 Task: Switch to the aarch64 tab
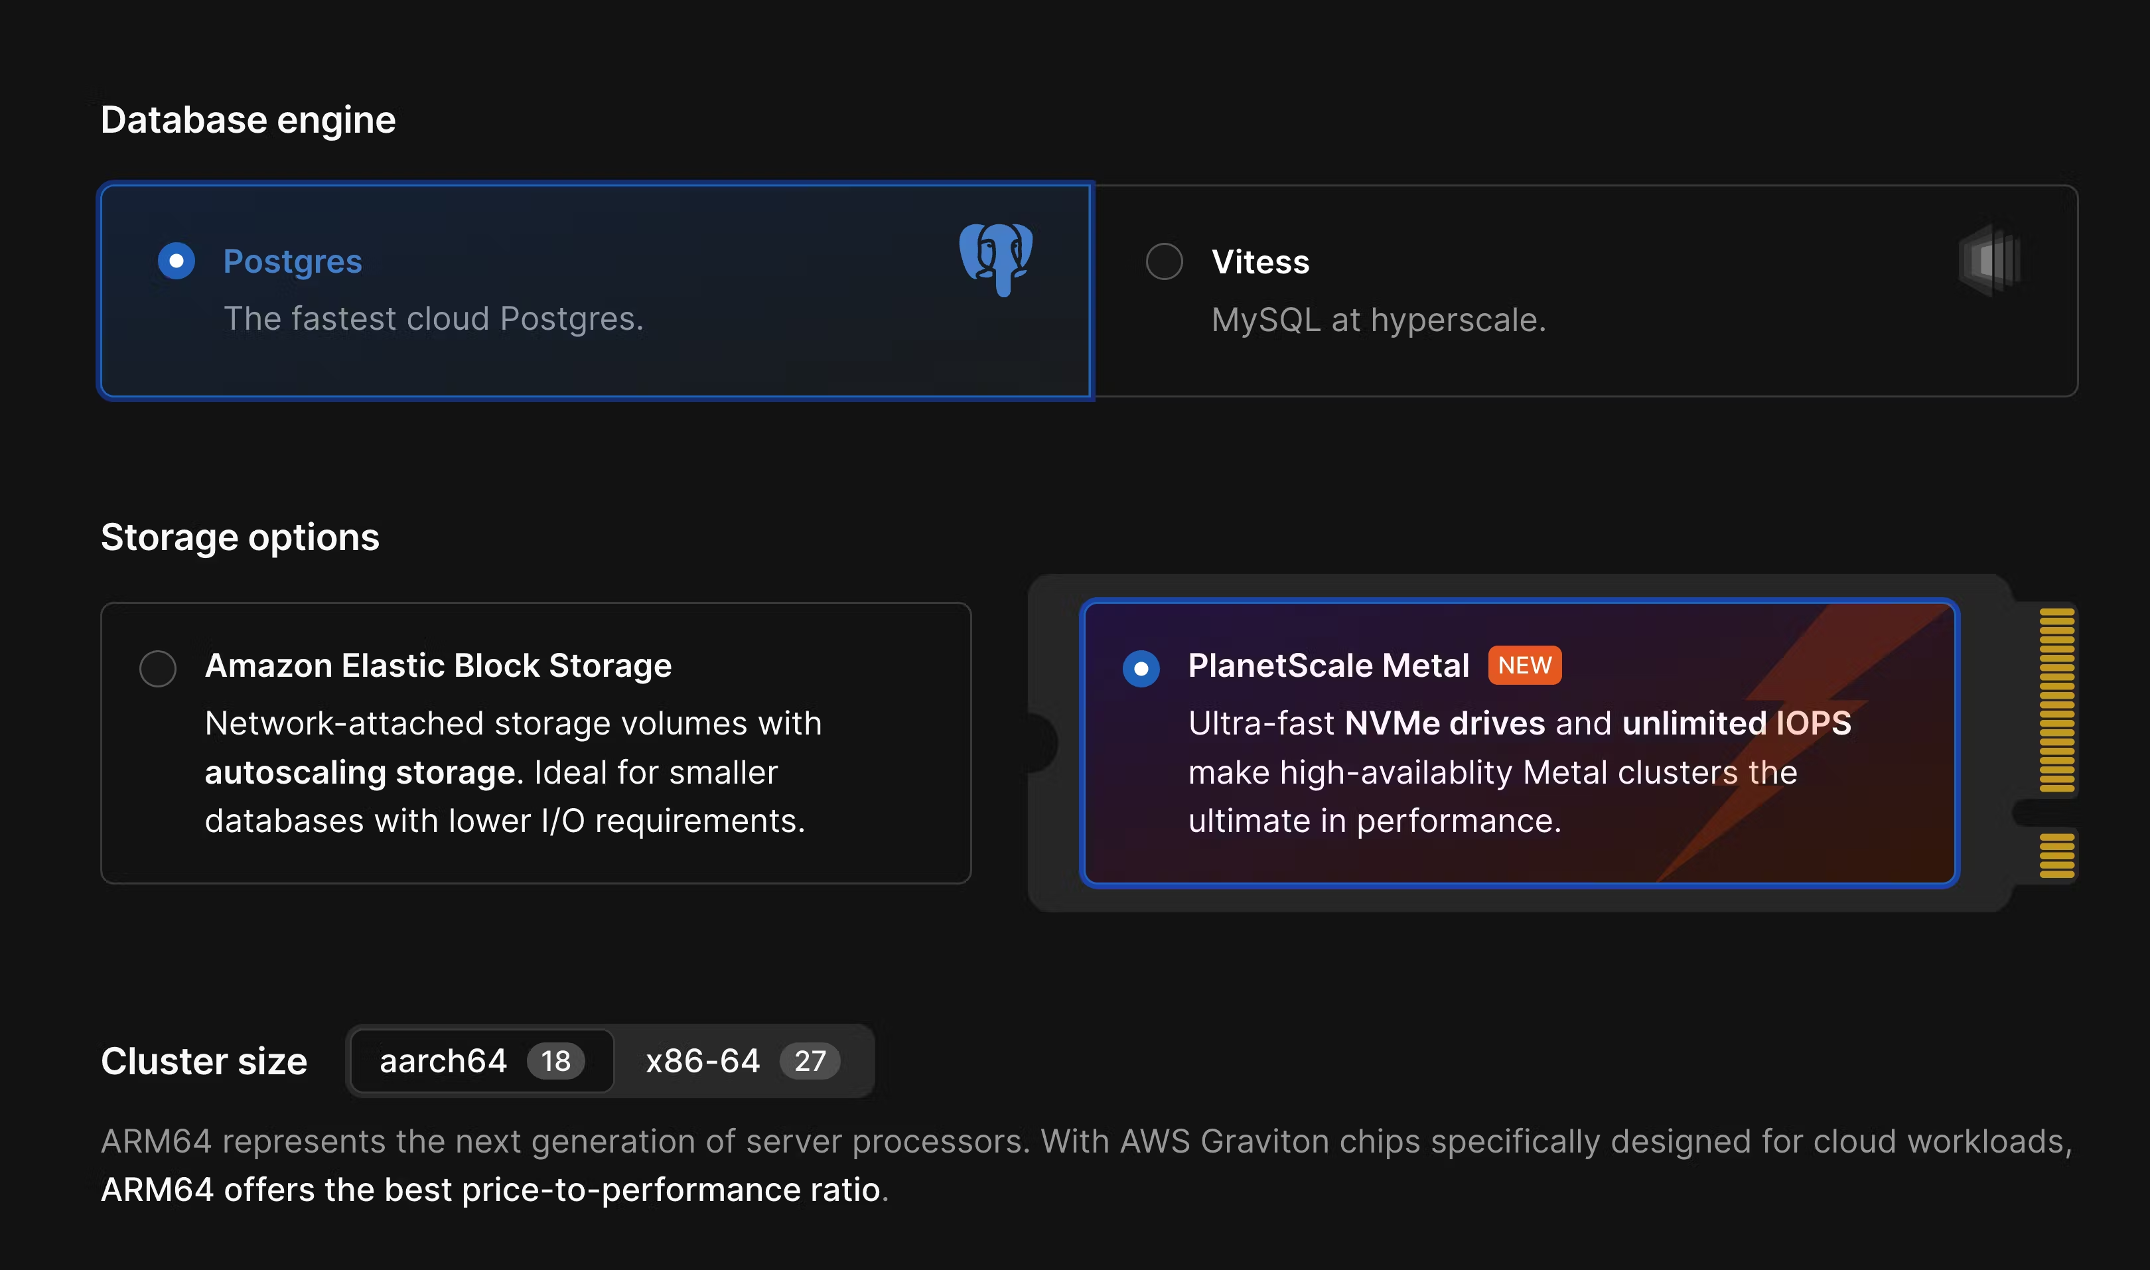coord(443,1061)
